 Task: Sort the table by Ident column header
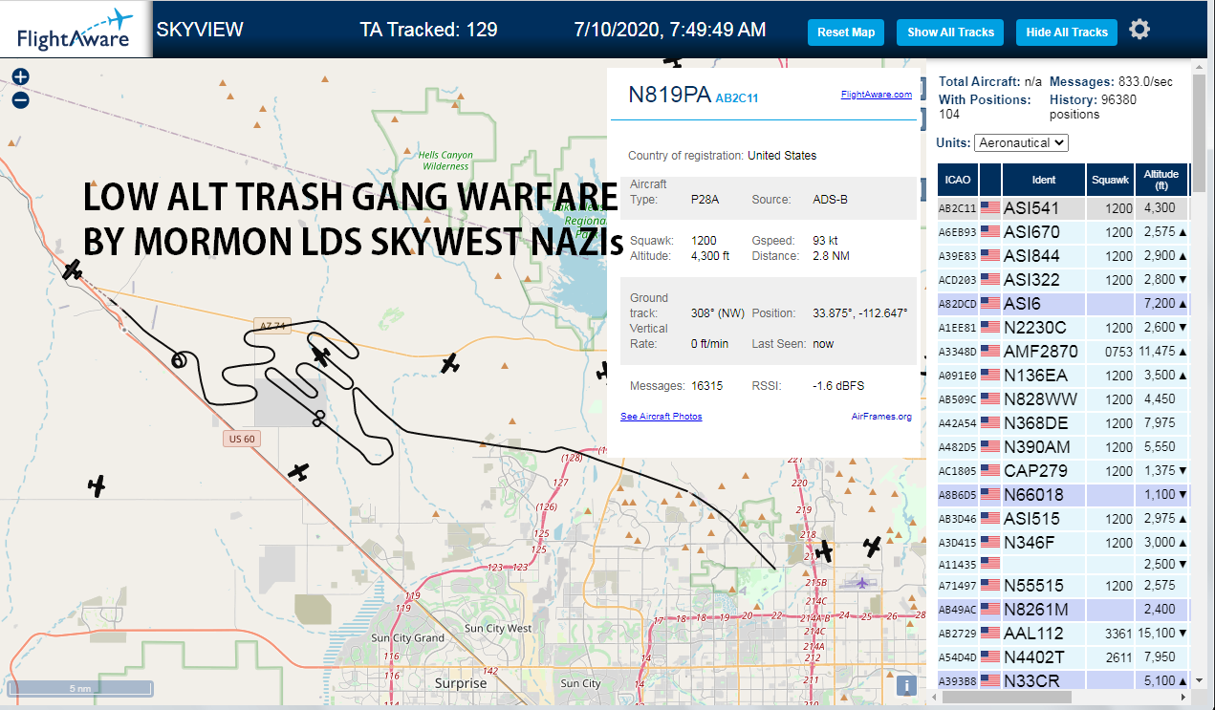tap(1044, 180)
